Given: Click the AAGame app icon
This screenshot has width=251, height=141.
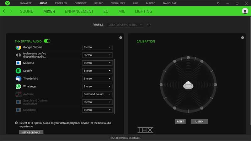Looking at the screenshot, I should 18,94.
